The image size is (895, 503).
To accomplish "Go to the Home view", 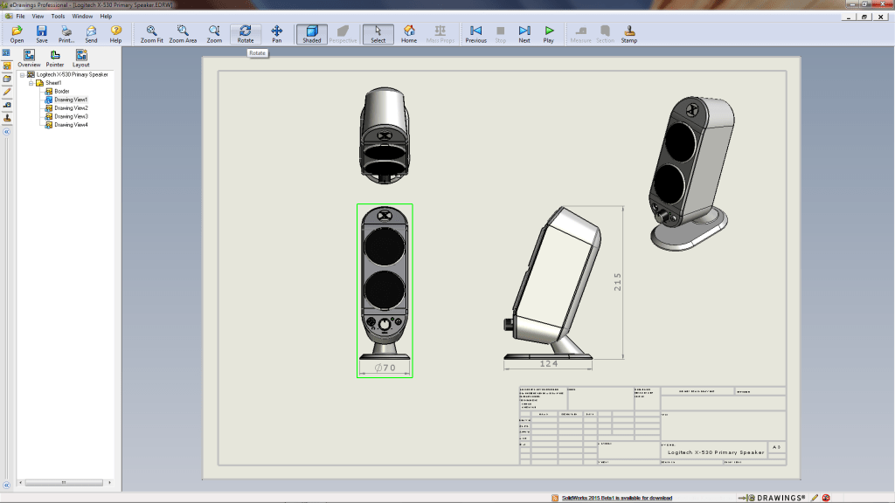I will click(x=409, y=34).
